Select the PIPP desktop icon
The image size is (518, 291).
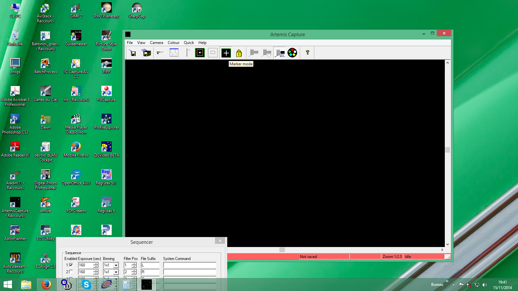click(107, 66)
